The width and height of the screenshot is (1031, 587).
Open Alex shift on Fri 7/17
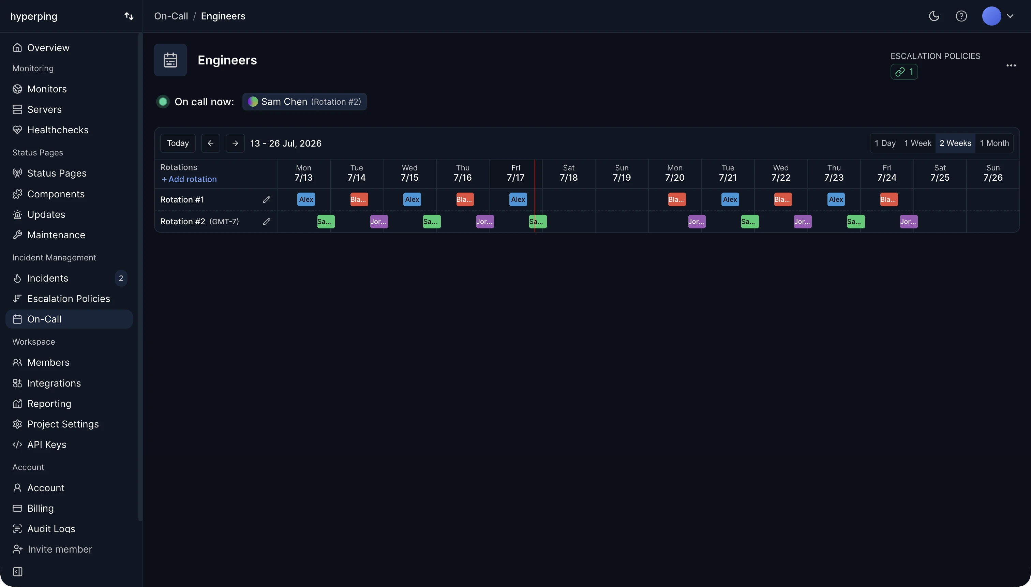[x=518, y=199]
